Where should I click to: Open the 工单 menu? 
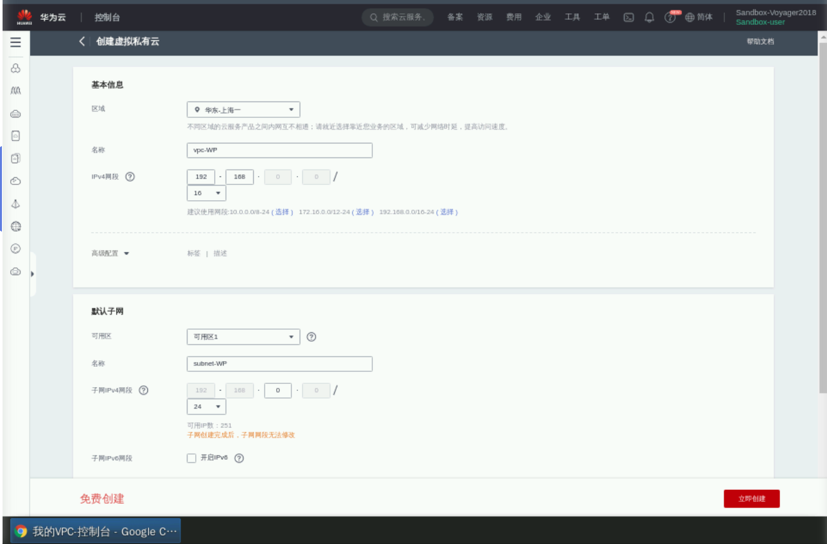[x=602, y=17]
